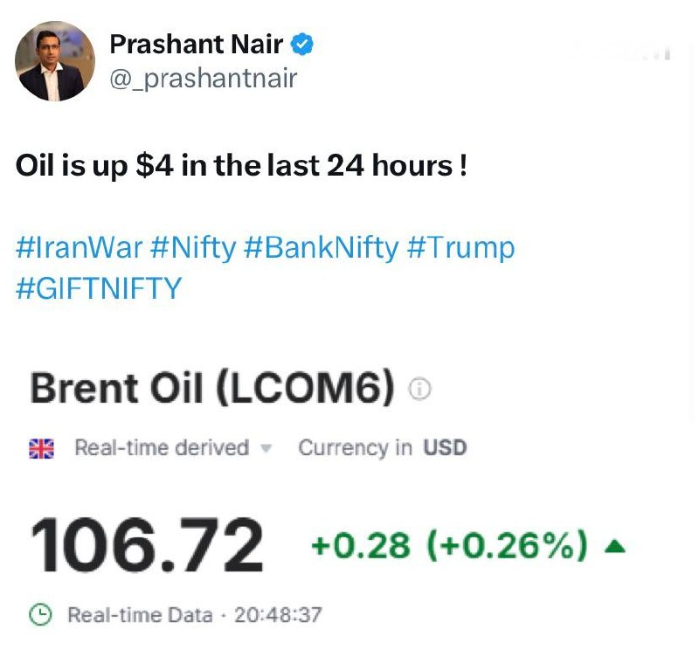Click the clock icon next to Real-time Data
The width and height of the screenshot is (699, 650).
40,615
